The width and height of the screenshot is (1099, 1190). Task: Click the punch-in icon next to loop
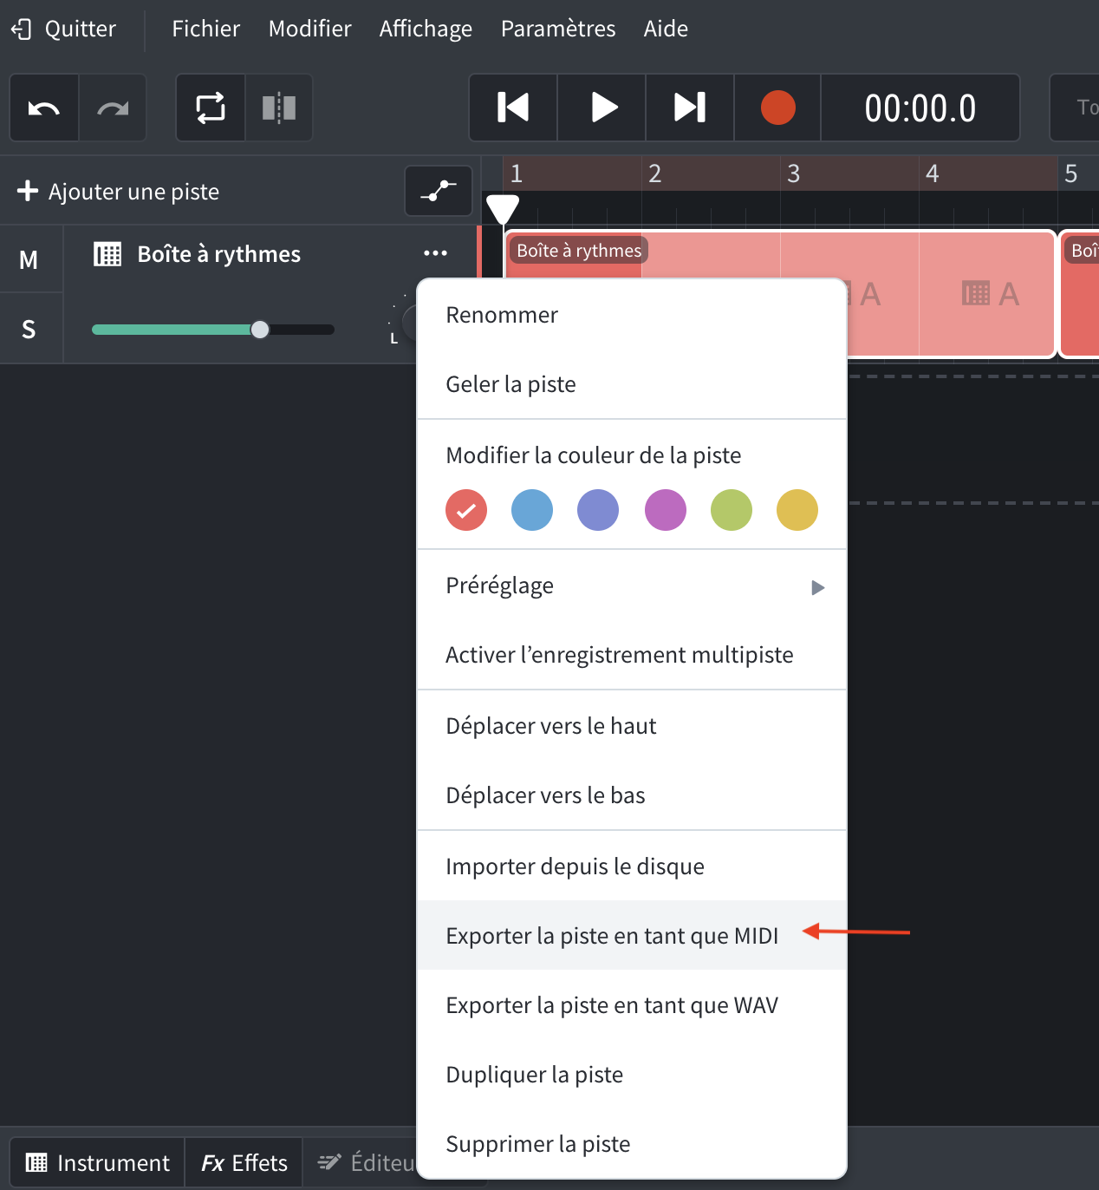pyautogui.click(x=278, y=108)
